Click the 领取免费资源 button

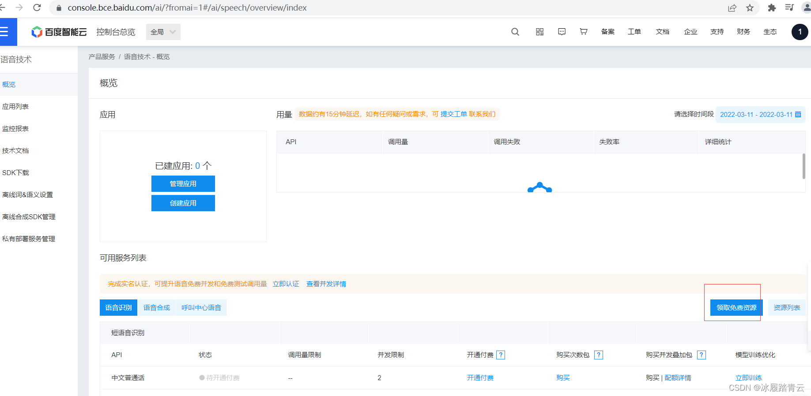[736, 307]
